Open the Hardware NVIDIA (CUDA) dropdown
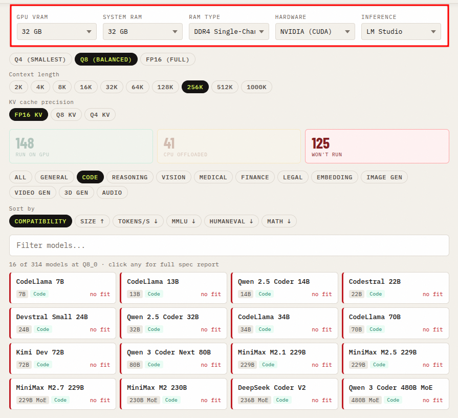 (315, 32)
